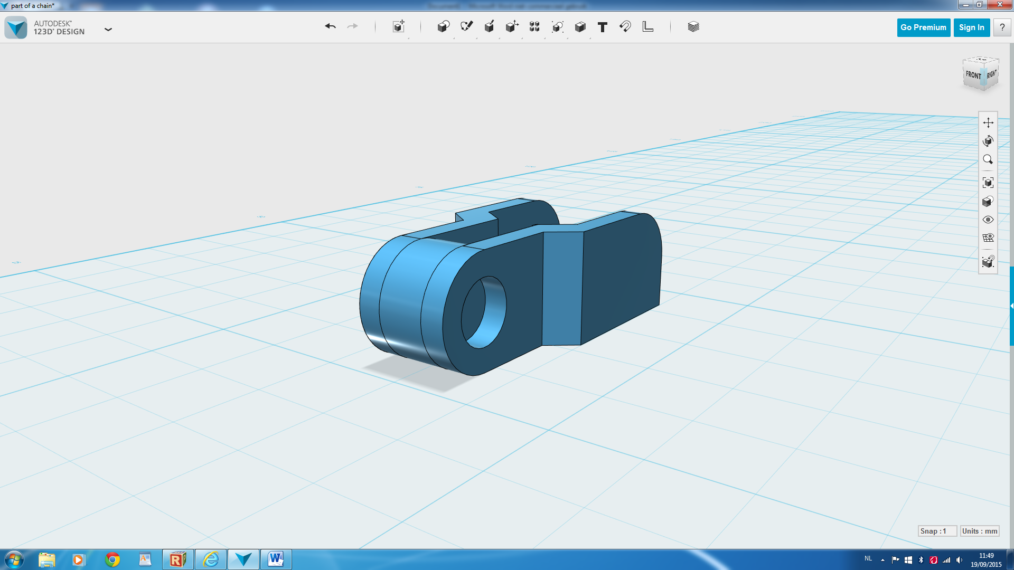1014x570 pixels.
Task: Click the Redo arrow in toolbar
Action: pos(352,26)
